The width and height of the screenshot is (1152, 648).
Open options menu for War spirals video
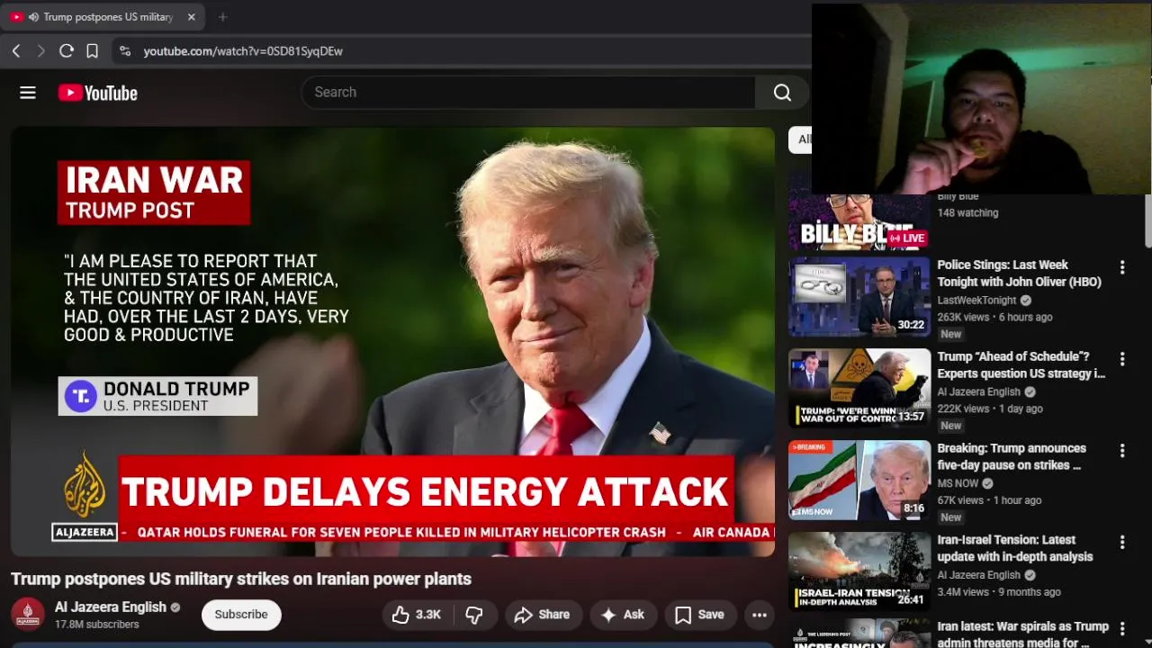[1122, 627]
